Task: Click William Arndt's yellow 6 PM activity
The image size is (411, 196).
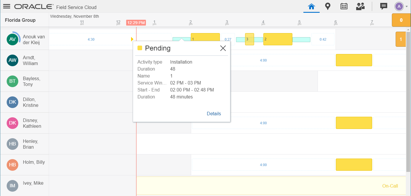Action: [x=354, y=60]
